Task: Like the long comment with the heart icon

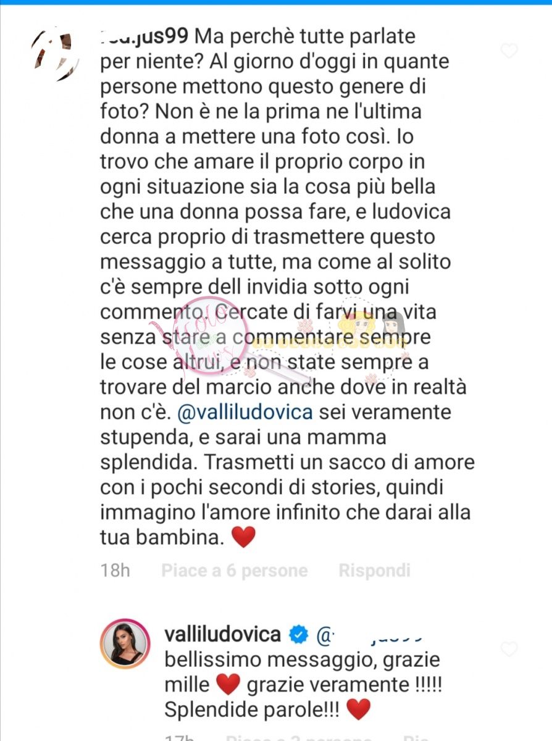Action: click(x=509, y=51)
